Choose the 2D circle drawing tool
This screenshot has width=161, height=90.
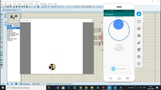coord(2,55)
